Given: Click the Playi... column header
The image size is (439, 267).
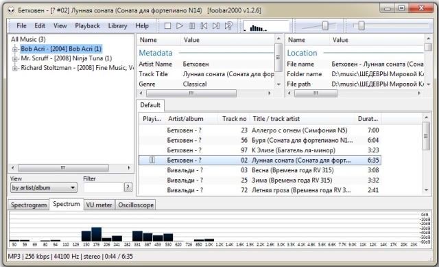Looking at the screenshot, I should 152,119.
